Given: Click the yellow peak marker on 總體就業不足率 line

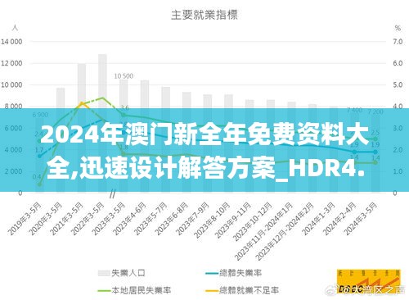Looking at the screenshot, I should pos(82,103).
